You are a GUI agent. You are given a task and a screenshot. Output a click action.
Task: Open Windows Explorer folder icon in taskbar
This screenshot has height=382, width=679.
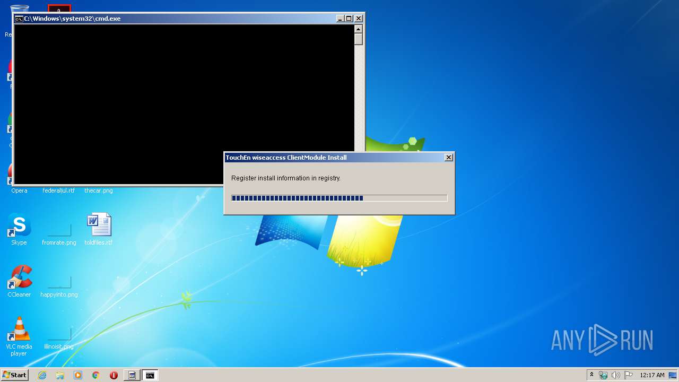pyautogui.click(x=60, y=375)
